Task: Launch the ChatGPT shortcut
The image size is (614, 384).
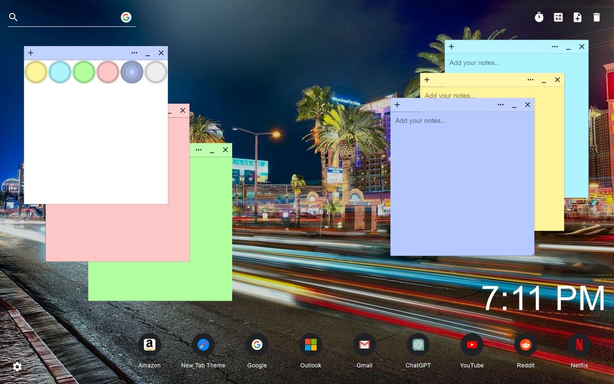Action: (418, 345)
